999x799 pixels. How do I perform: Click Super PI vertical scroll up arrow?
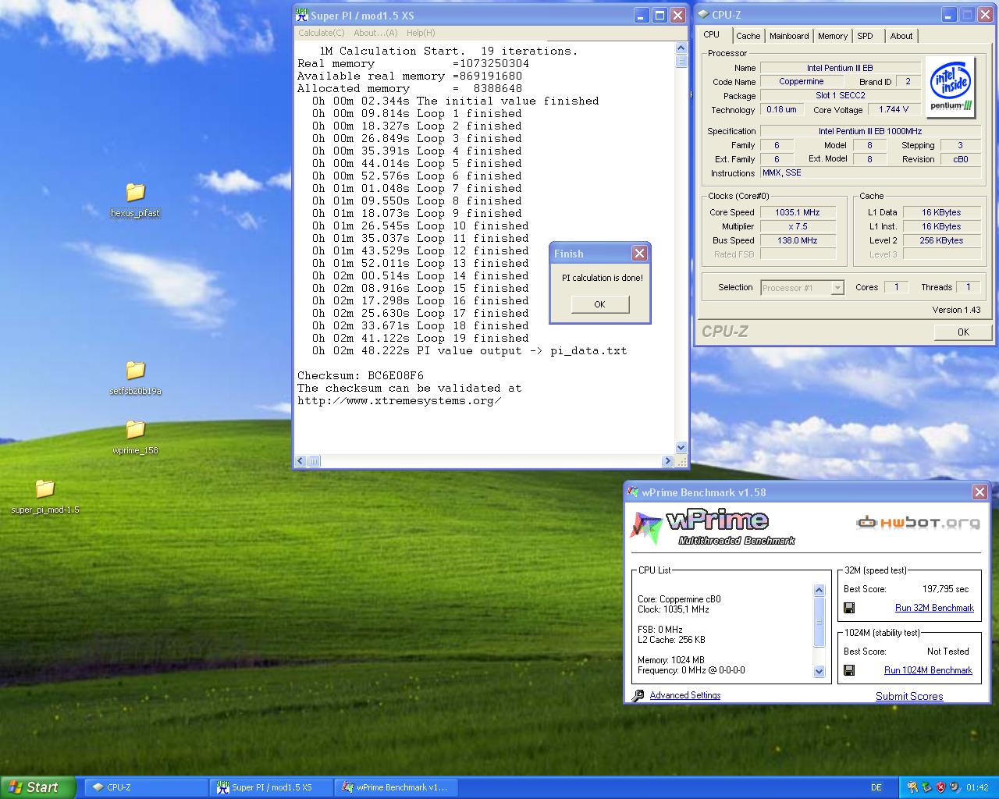tap(681, 48)
